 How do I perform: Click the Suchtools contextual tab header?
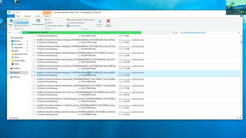point(47,13)
